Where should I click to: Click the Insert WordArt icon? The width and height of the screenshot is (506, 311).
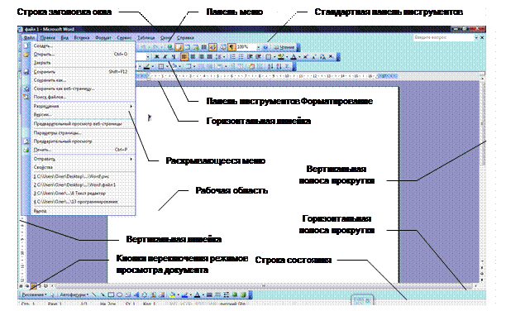[136, 294]
